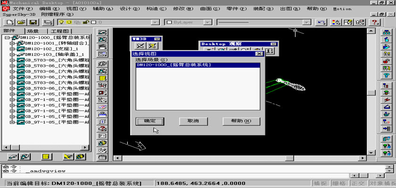The image size is (396, 188).
Task: Click the 帮助(H) button in dialog
Action: [241, 121]
